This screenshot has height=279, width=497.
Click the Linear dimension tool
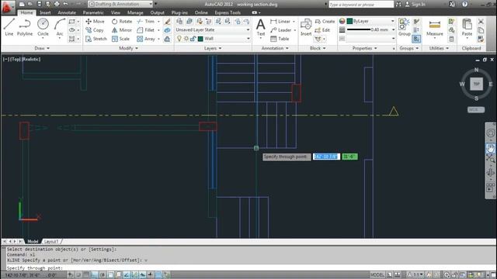click(280, 21)
